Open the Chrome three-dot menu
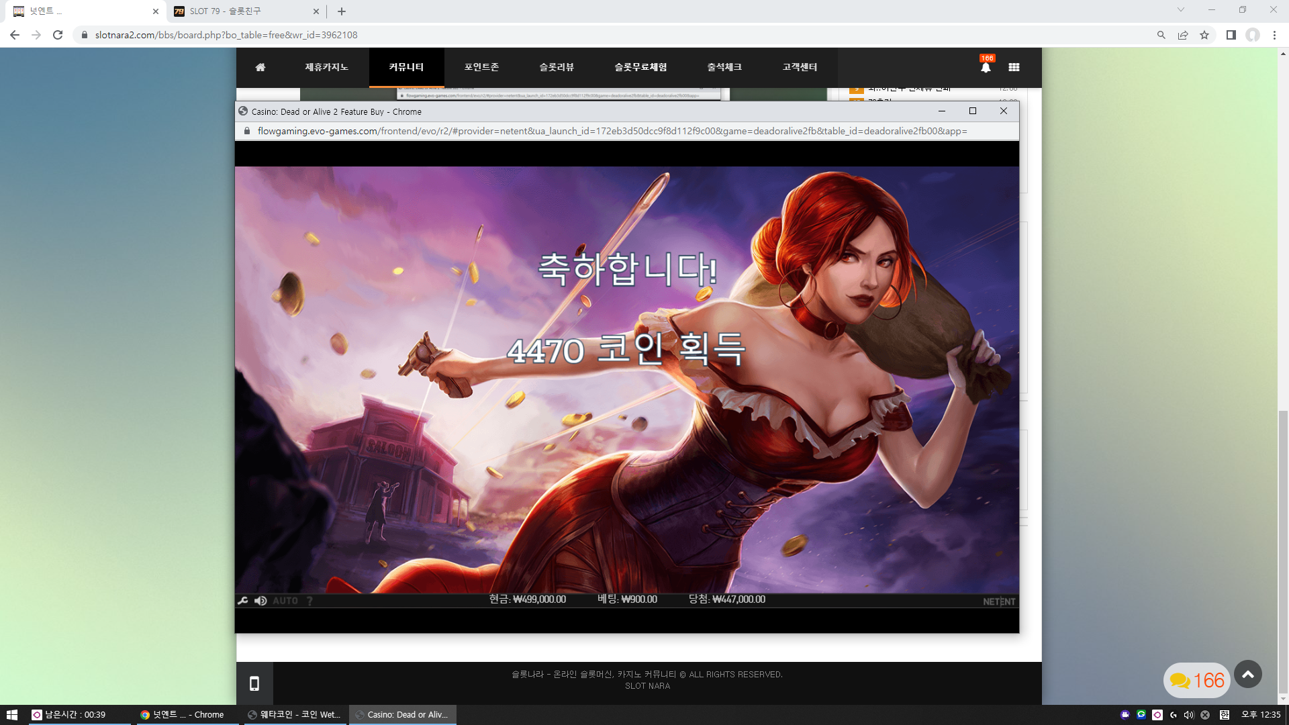The width and height of the screenshot is (1289, 725). click(1274, 35)
